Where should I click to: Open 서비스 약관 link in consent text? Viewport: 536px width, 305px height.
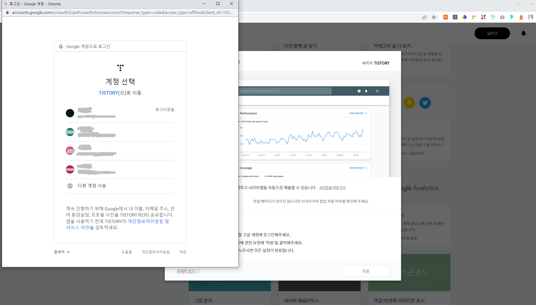pyautogui.click(x=78, y=227)
